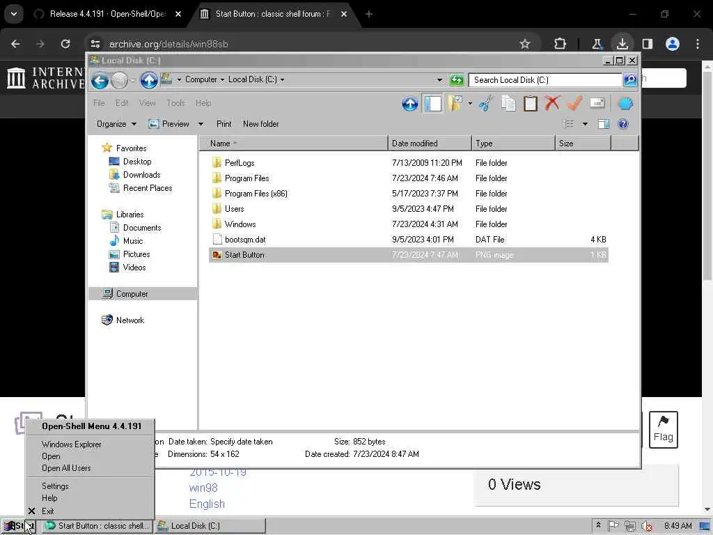Click the Explorer help question icon
The width and height of the screenshot is (713, 535).
(x=623, y=124)
